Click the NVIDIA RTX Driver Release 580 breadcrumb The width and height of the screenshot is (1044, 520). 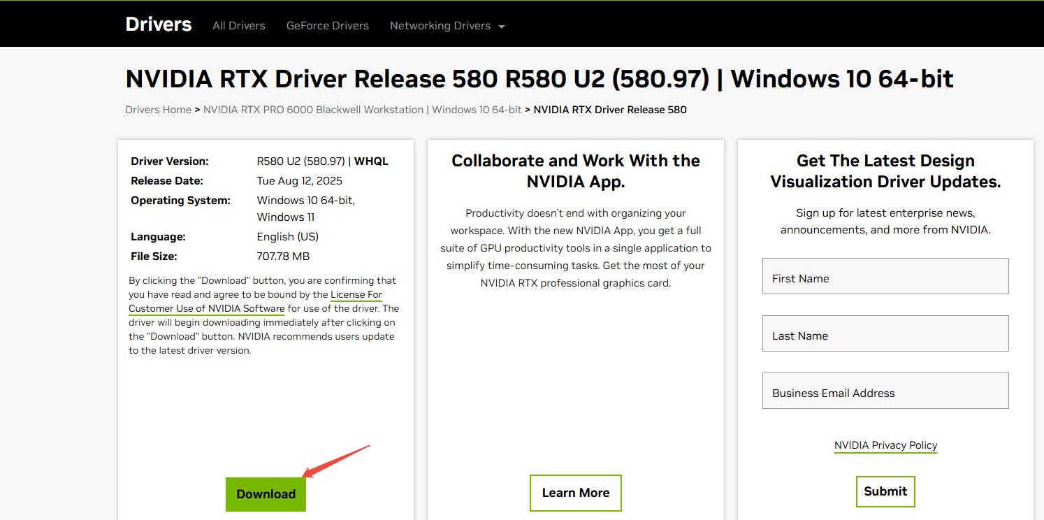tap(609, 110)
